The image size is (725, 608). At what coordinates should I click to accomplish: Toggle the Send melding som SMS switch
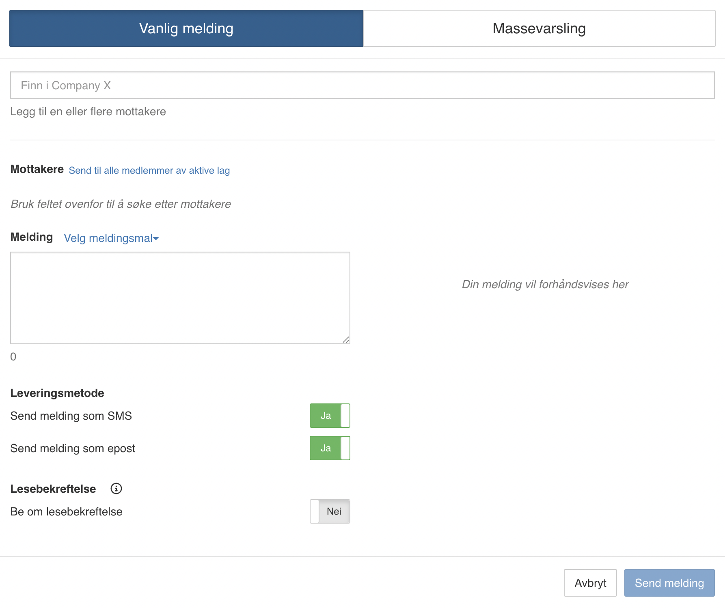click(x=330, y=416)
